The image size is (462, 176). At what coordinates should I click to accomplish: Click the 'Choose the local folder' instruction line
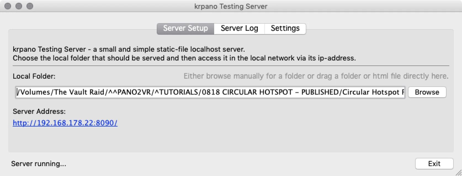pos(184,58)
